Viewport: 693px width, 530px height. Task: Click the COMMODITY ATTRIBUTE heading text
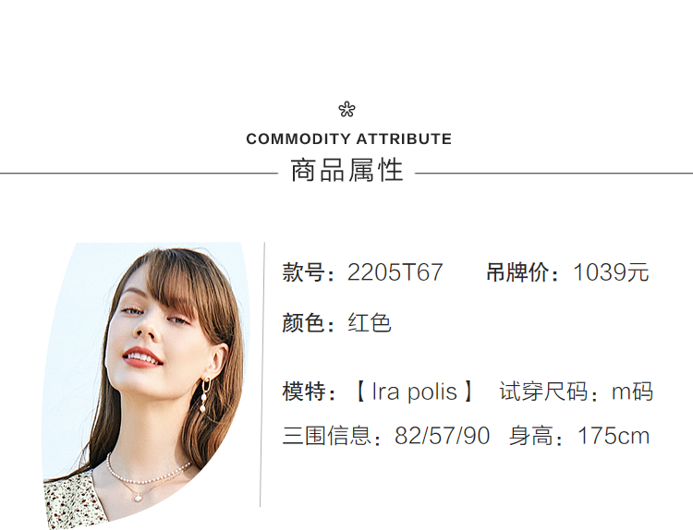348,139
